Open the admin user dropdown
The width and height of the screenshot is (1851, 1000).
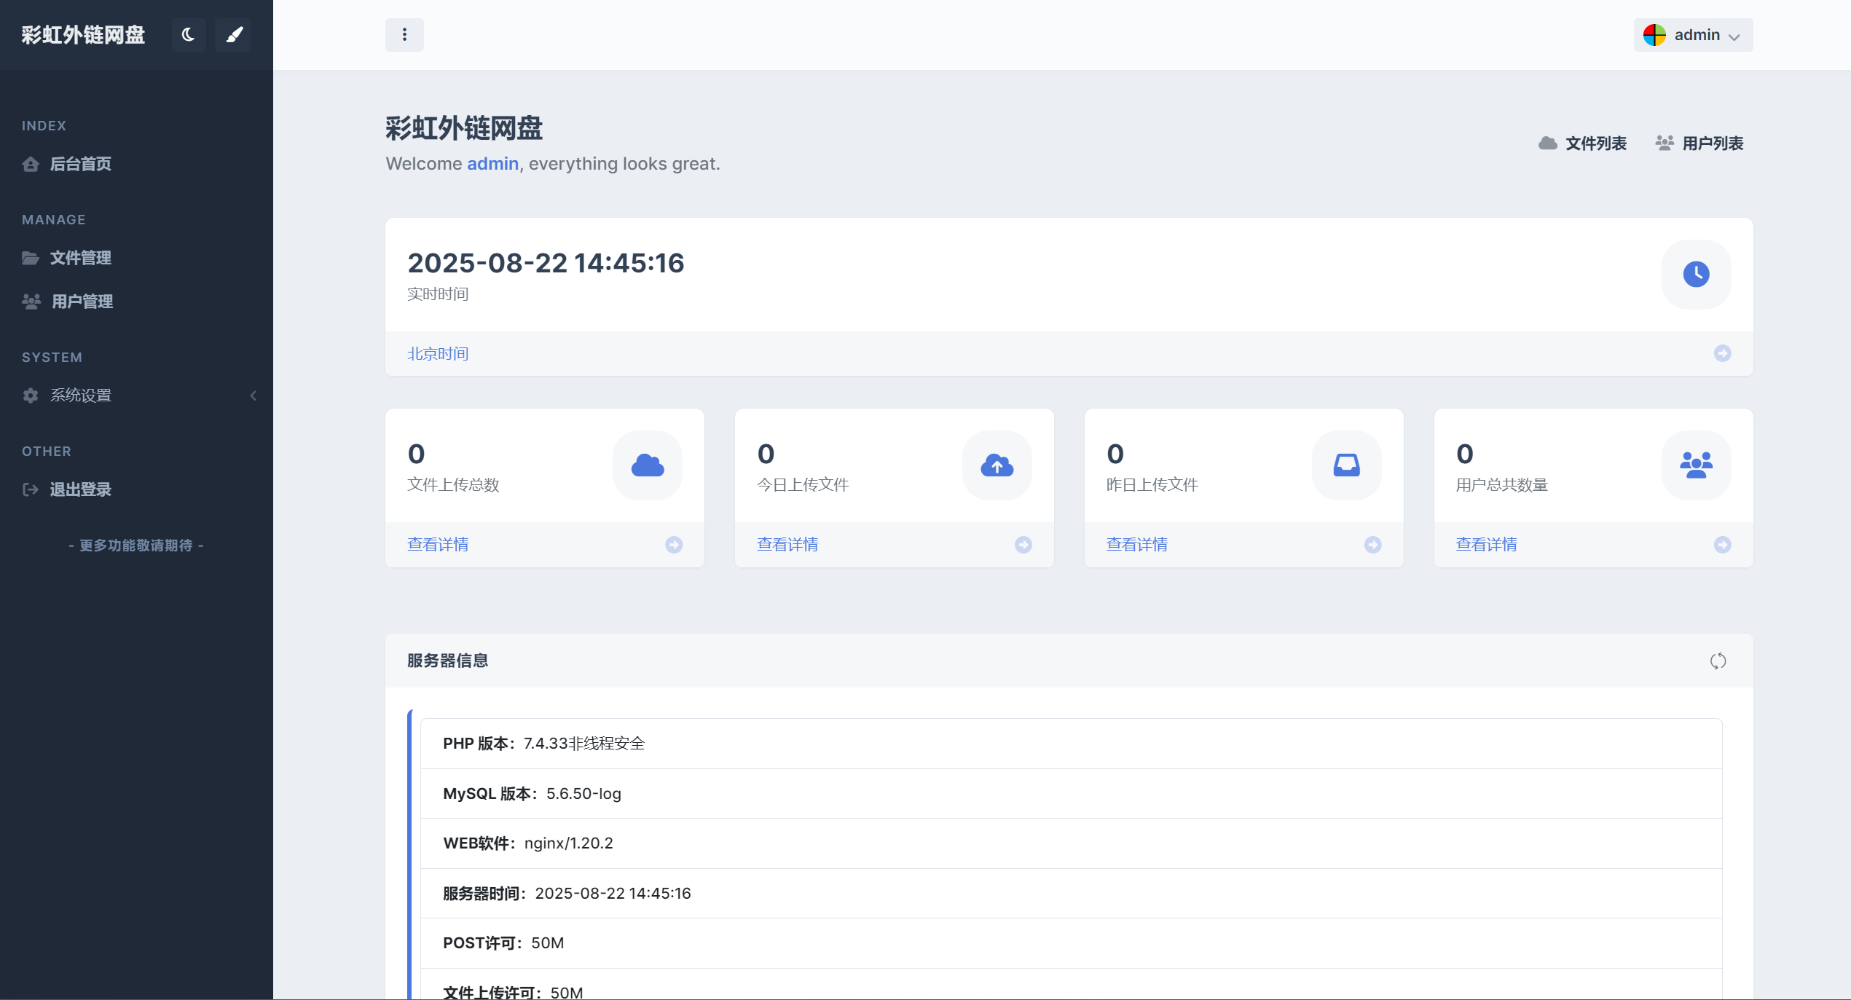click(x=1692, y=35)
